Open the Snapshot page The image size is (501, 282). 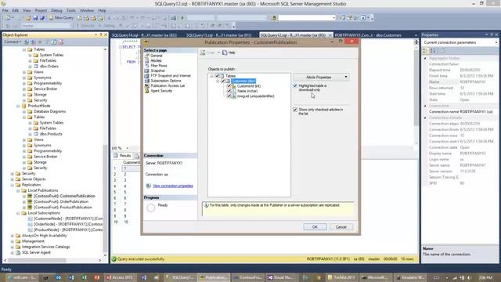click(157, 70)
